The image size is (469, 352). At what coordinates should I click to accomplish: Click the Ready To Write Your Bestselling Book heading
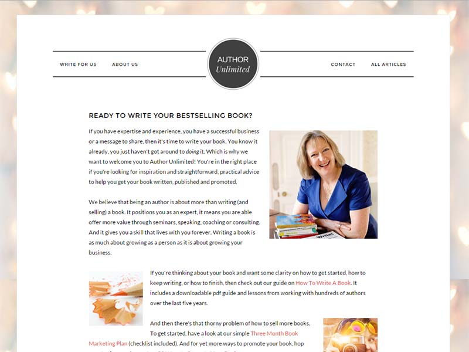tap(171, 116)
